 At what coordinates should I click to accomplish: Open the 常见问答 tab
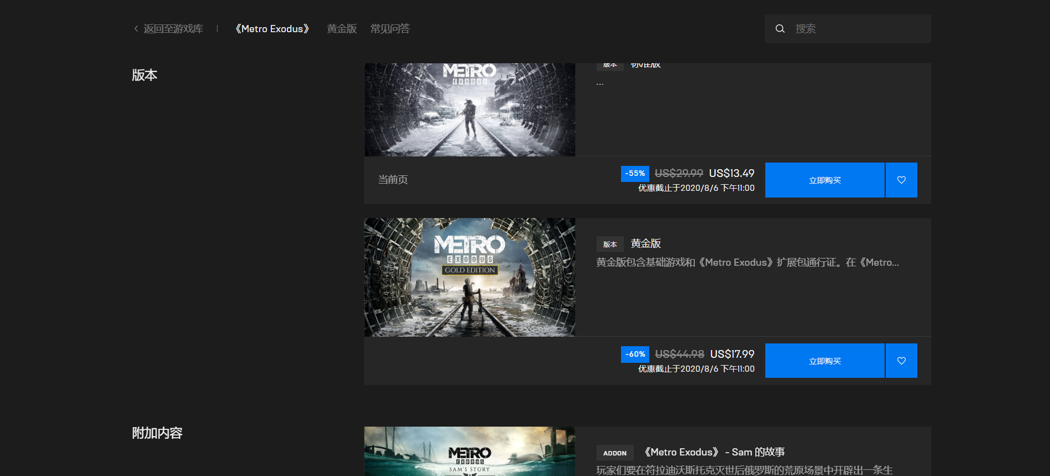coord(390,29)
